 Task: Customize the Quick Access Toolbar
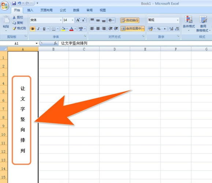(37, 3)
